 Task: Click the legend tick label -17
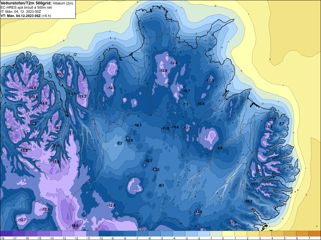tap(14, 238)
